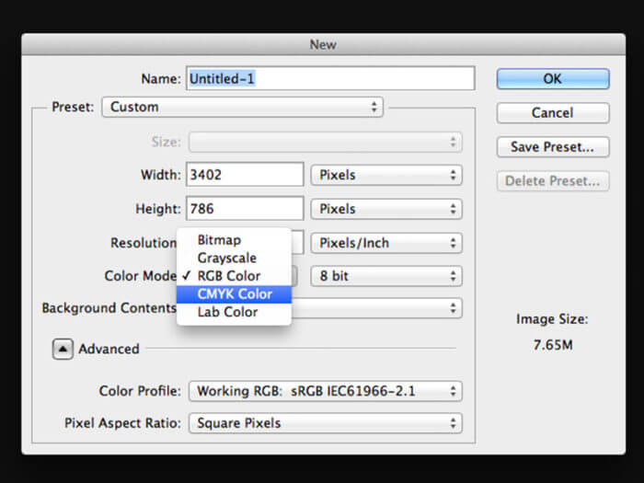Open the 8 bit depth dropdown
The width and height of the screenshot is (644, 483).
[386, 276]
